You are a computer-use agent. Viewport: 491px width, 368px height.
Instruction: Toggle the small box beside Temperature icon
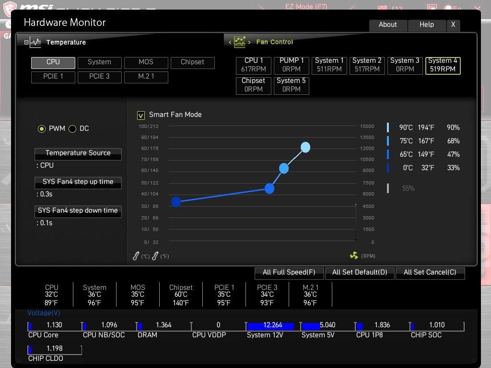[26, 42]
